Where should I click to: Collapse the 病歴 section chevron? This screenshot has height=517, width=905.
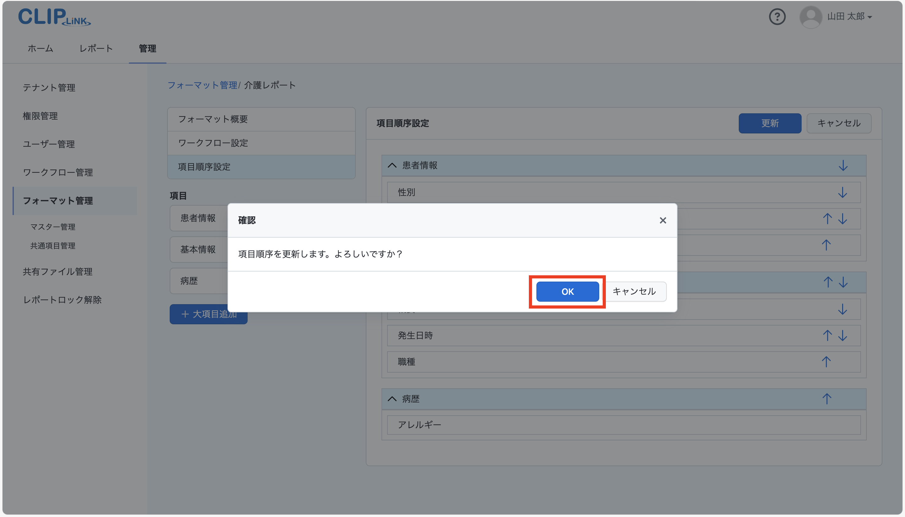392,399
